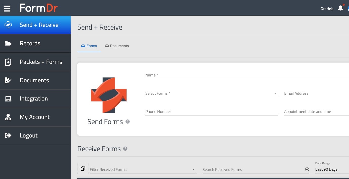Click the Integration laptop icon
The image size is (349, 179).
8,99
